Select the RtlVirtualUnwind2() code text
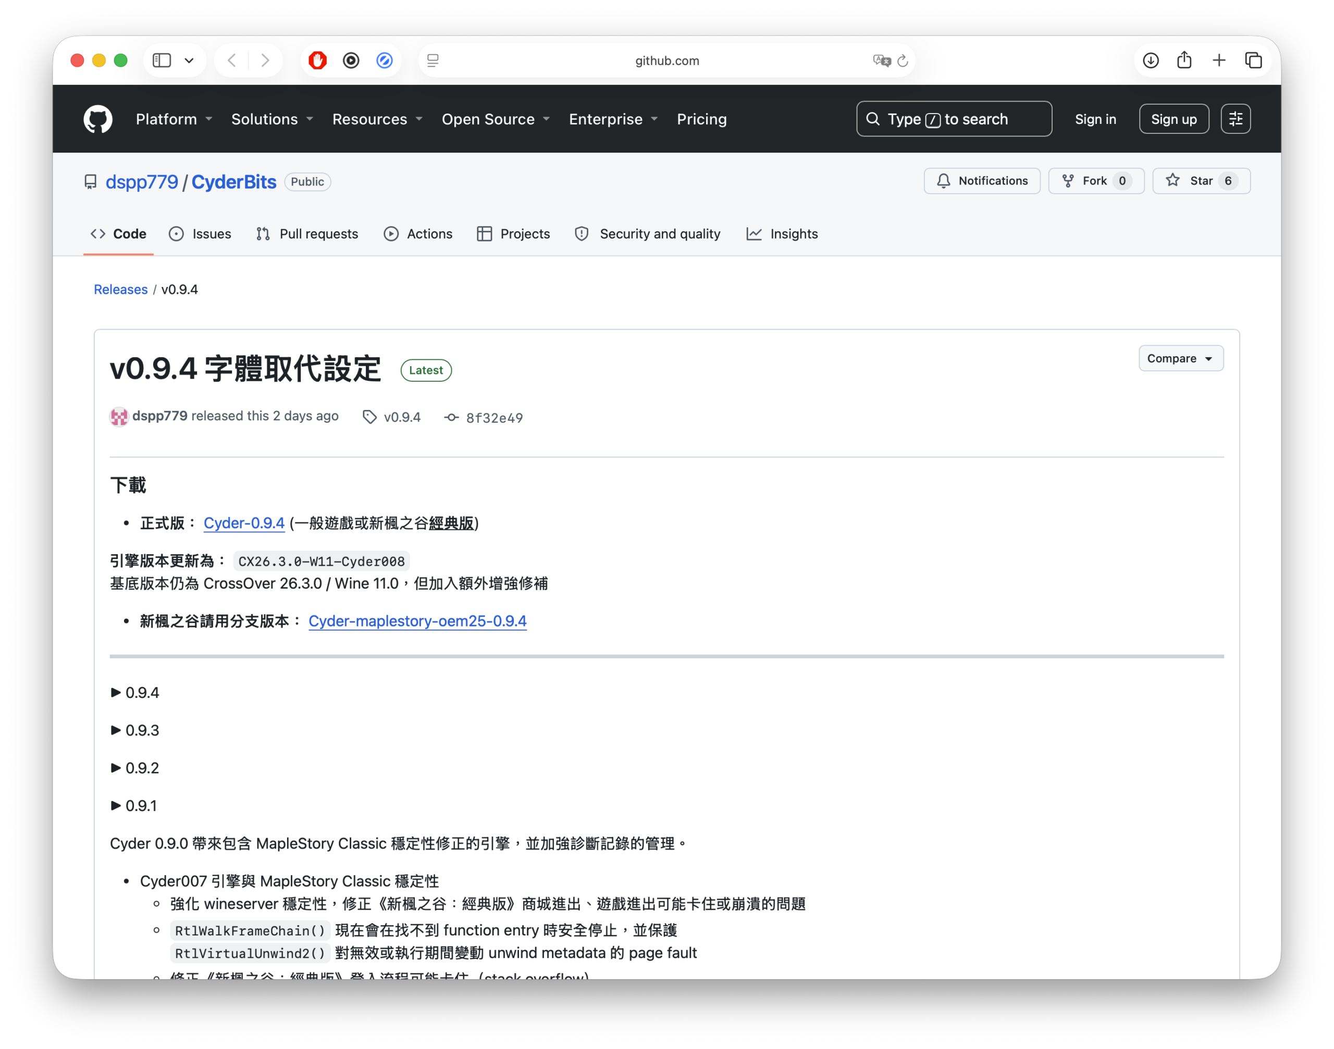 coord(250,954)
